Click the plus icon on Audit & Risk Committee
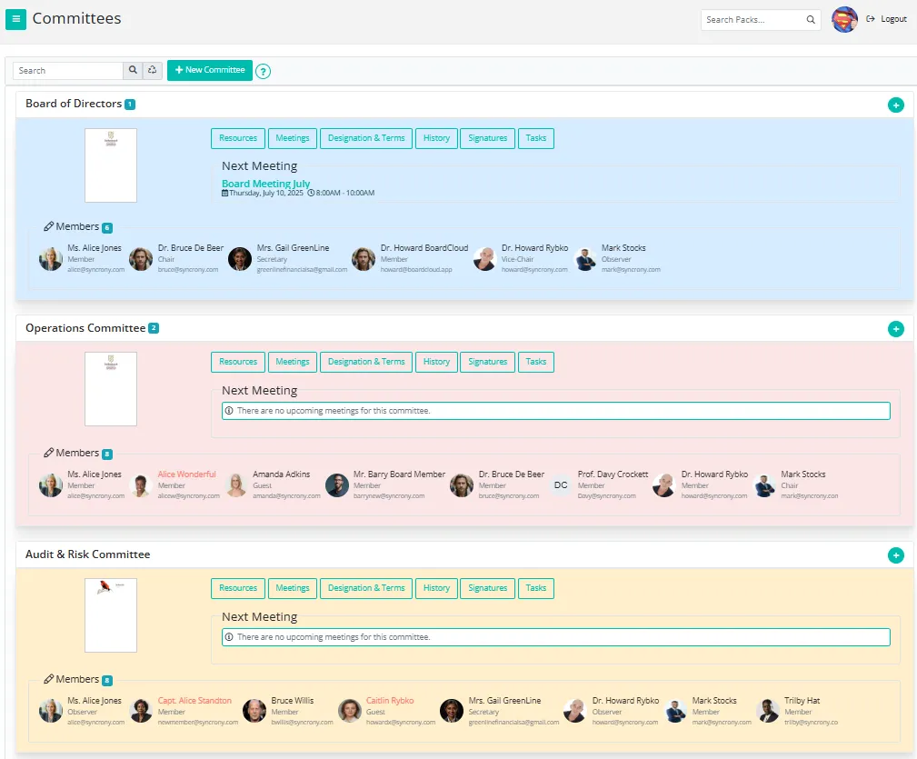This screenshot has width=917, height=759. click(x=895, y=555)
